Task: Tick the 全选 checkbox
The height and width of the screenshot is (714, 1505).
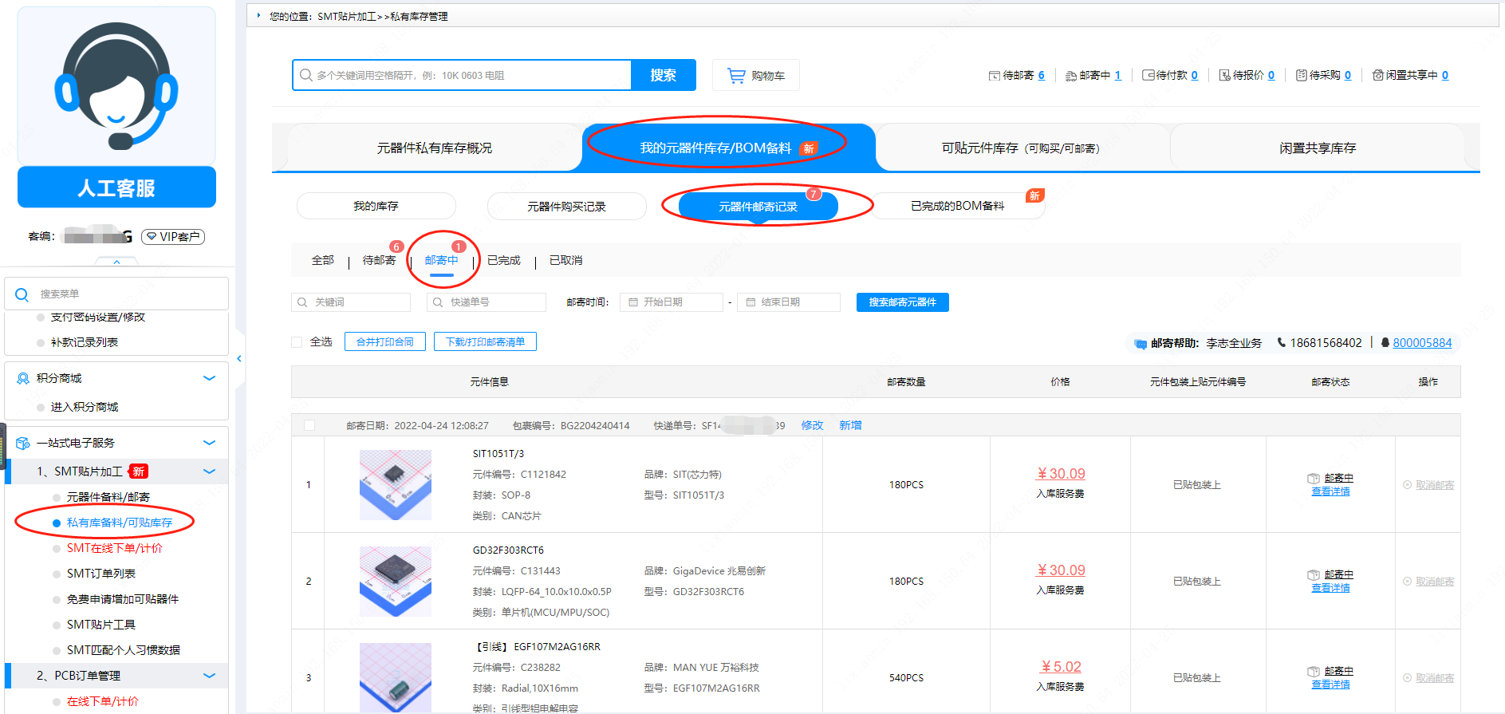Action: coord(297,342)
